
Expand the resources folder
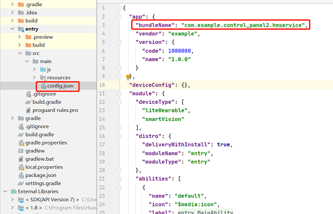(x=34, y=78)
